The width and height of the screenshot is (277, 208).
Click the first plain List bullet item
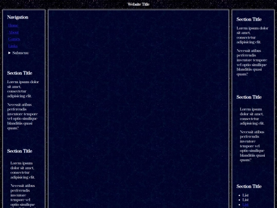245,195
